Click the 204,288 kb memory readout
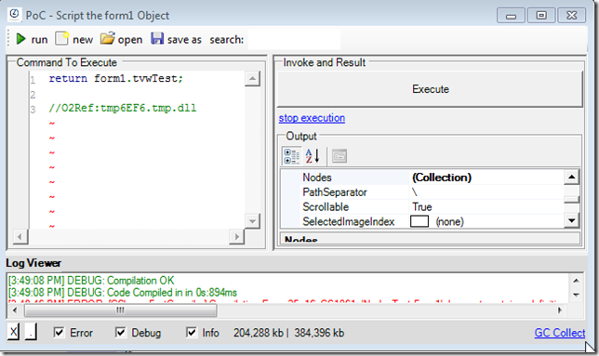This screenshot has height=356, width=599. tap(259, 333)
